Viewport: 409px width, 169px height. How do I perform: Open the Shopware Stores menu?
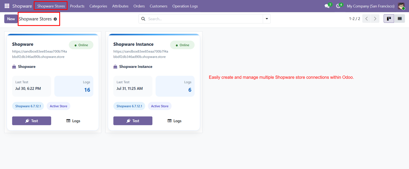tap(51, 6)
